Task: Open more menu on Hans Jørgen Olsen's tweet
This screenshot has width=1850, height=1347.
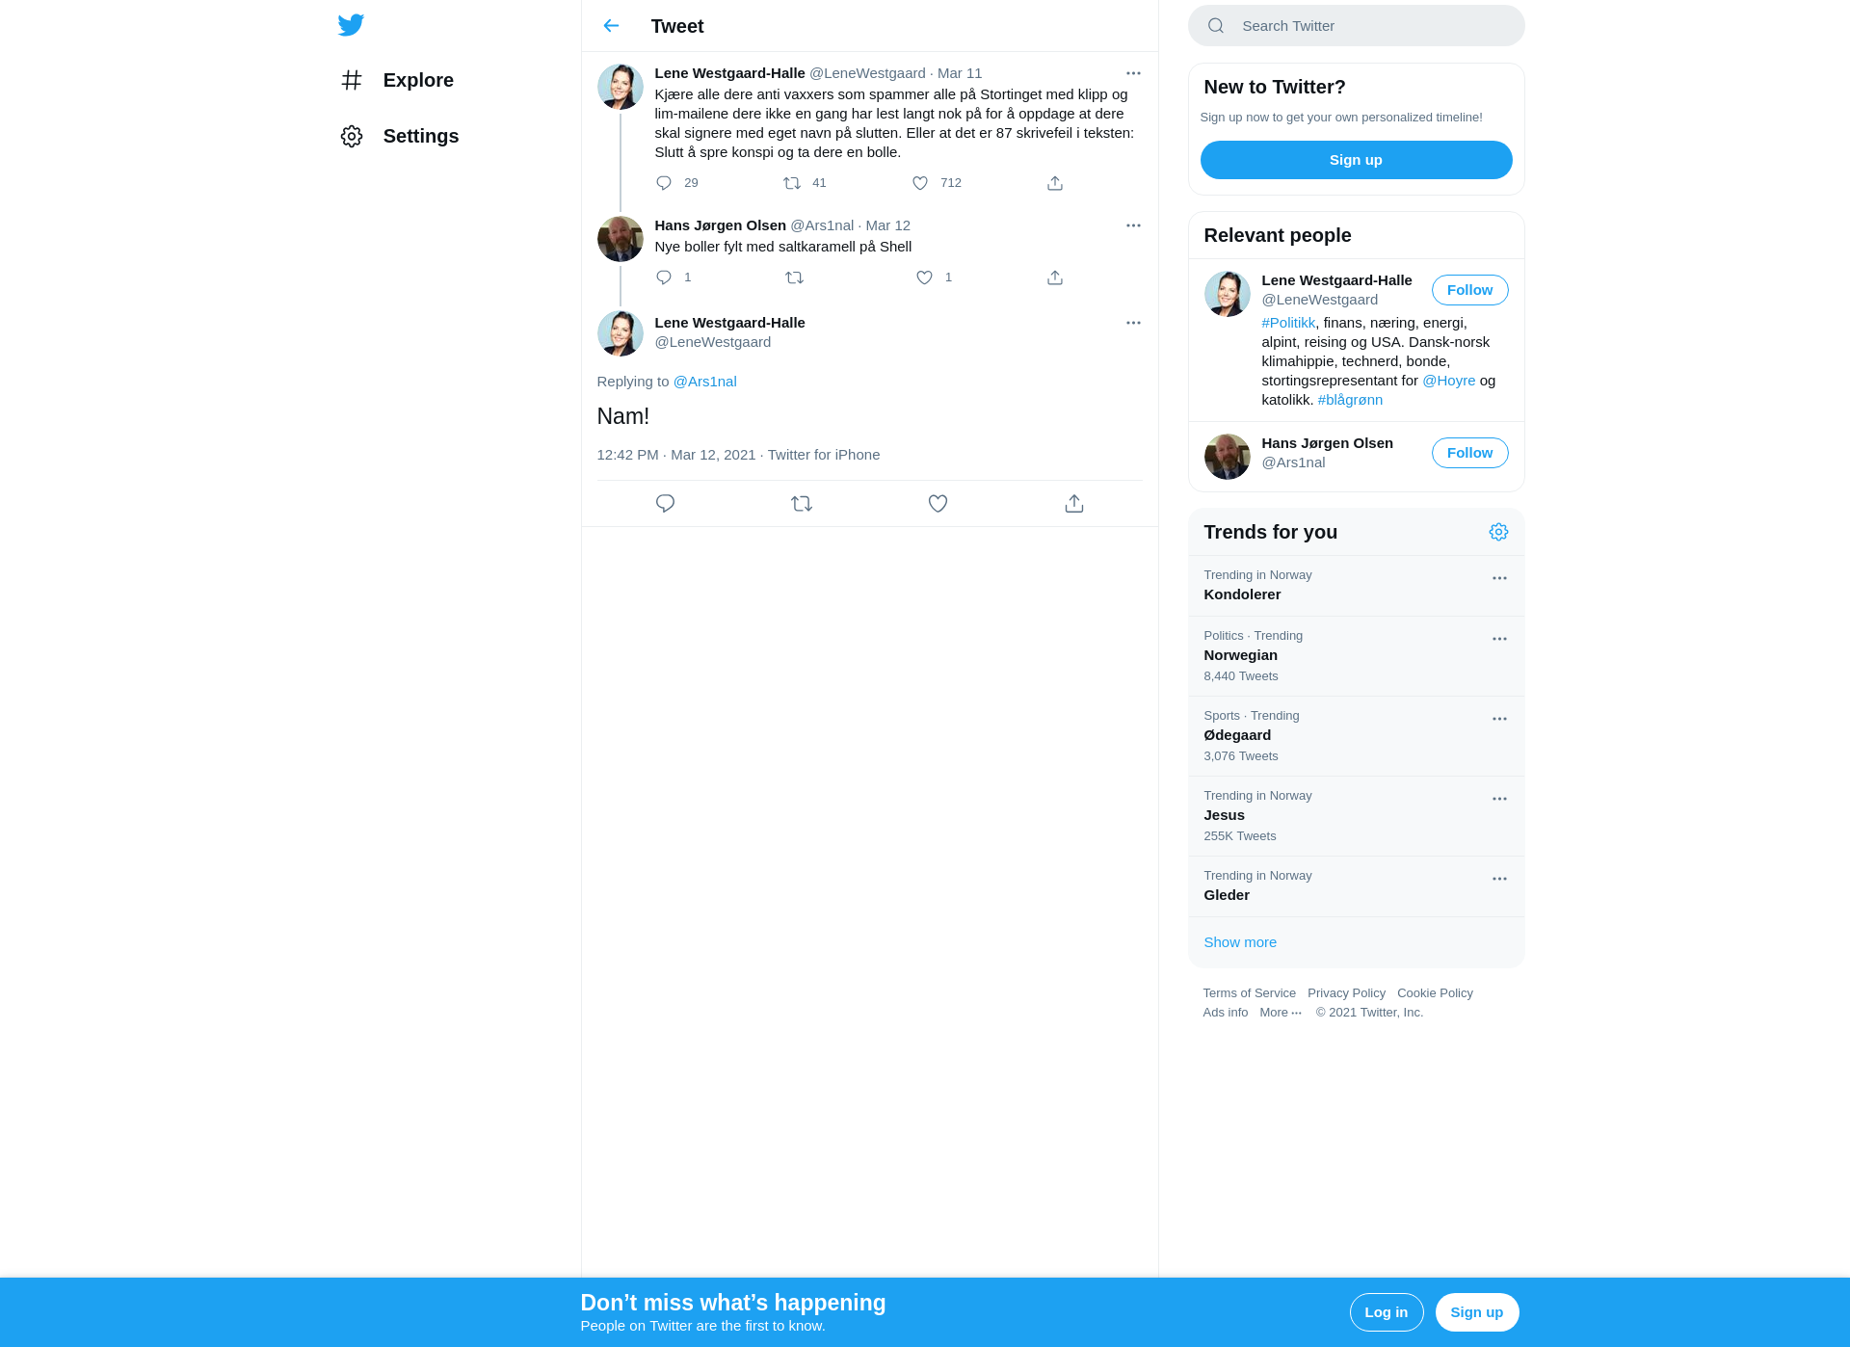Action: point(1133,225)
